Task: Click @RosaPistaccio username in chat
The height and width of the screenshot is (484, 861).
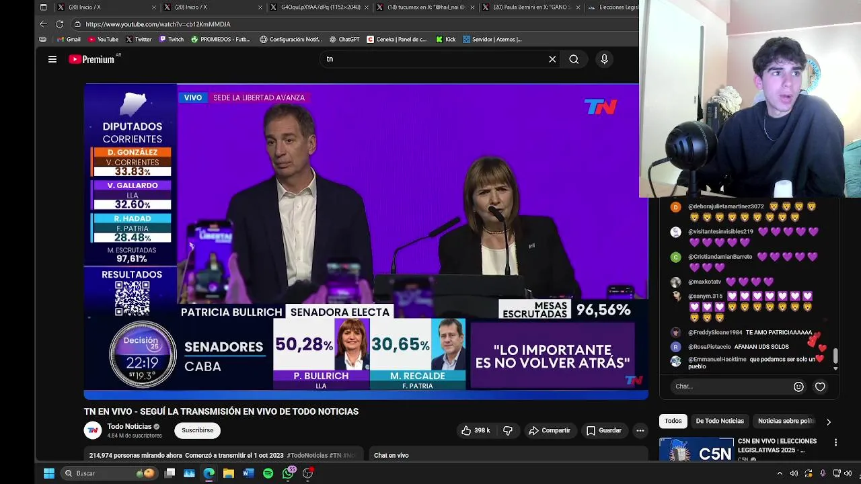Action: pos(709,347)
